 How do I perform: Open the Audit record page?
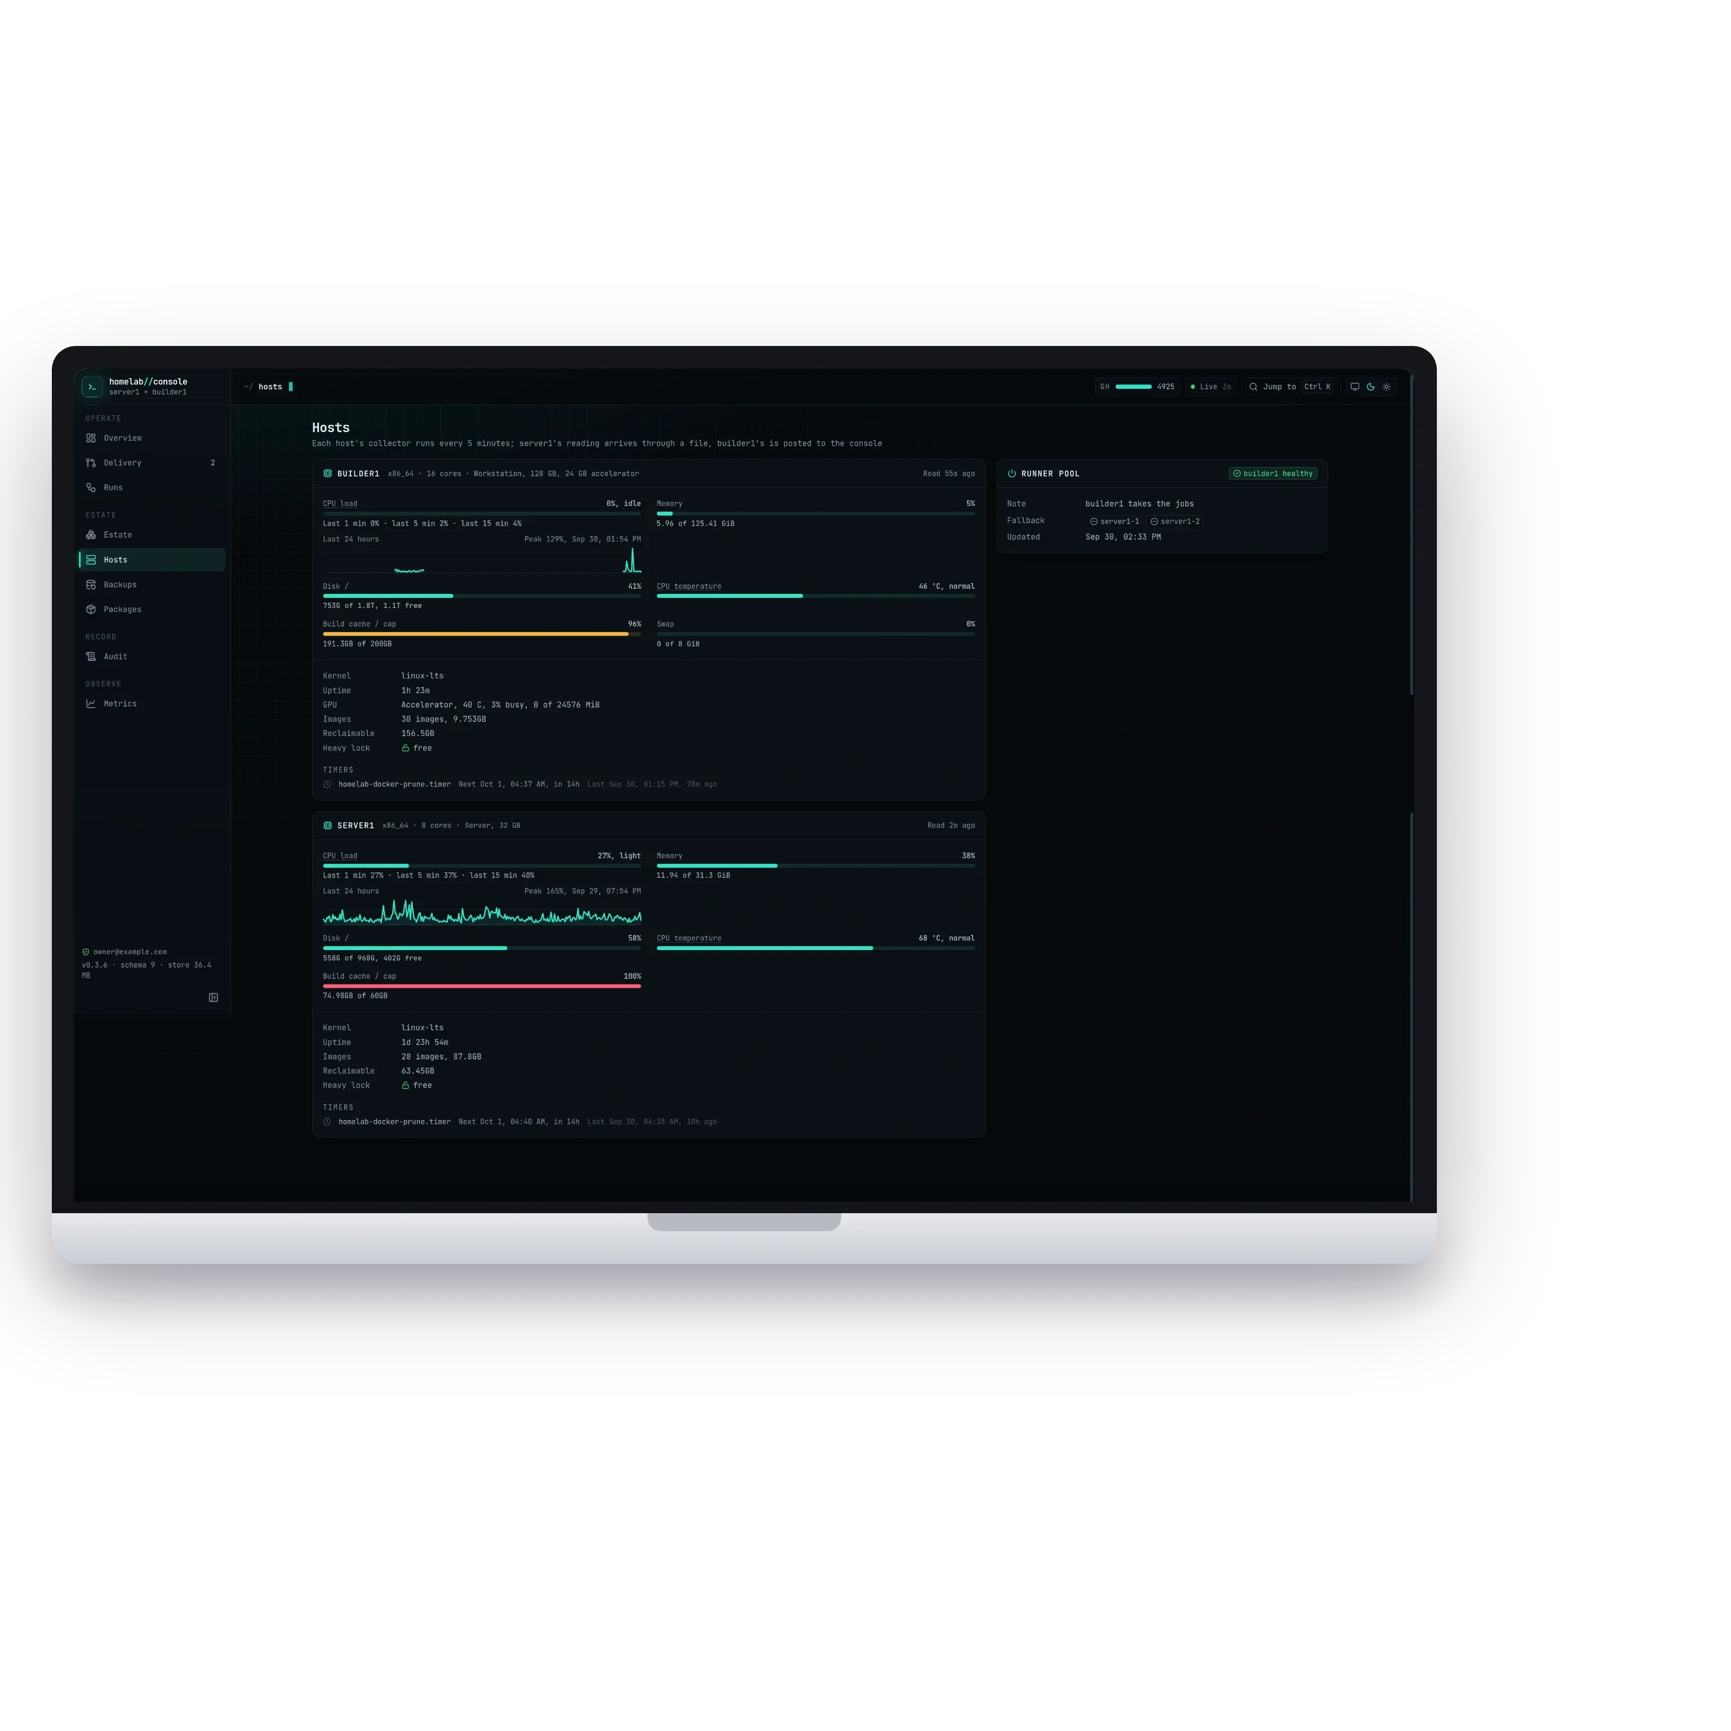pyautogui.click(x=152, y=657)
